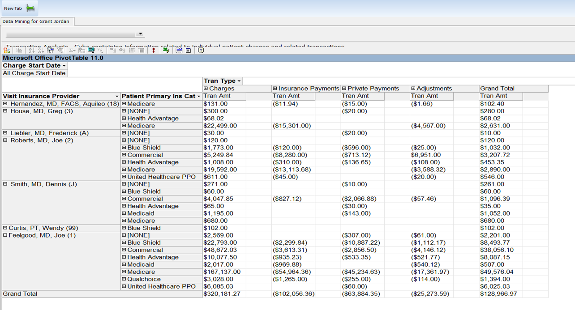
Task: Expand Medicaid under Smith, MD, Dennis
Action: point(124,213)
